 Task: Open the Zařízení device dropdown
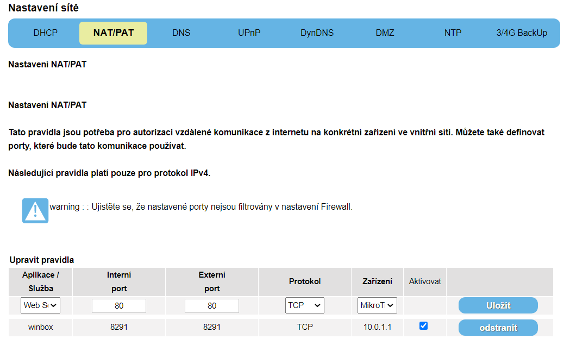tap(377, 305)
